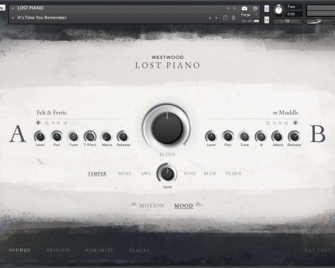Click layer B Release knob

[294, 137]
